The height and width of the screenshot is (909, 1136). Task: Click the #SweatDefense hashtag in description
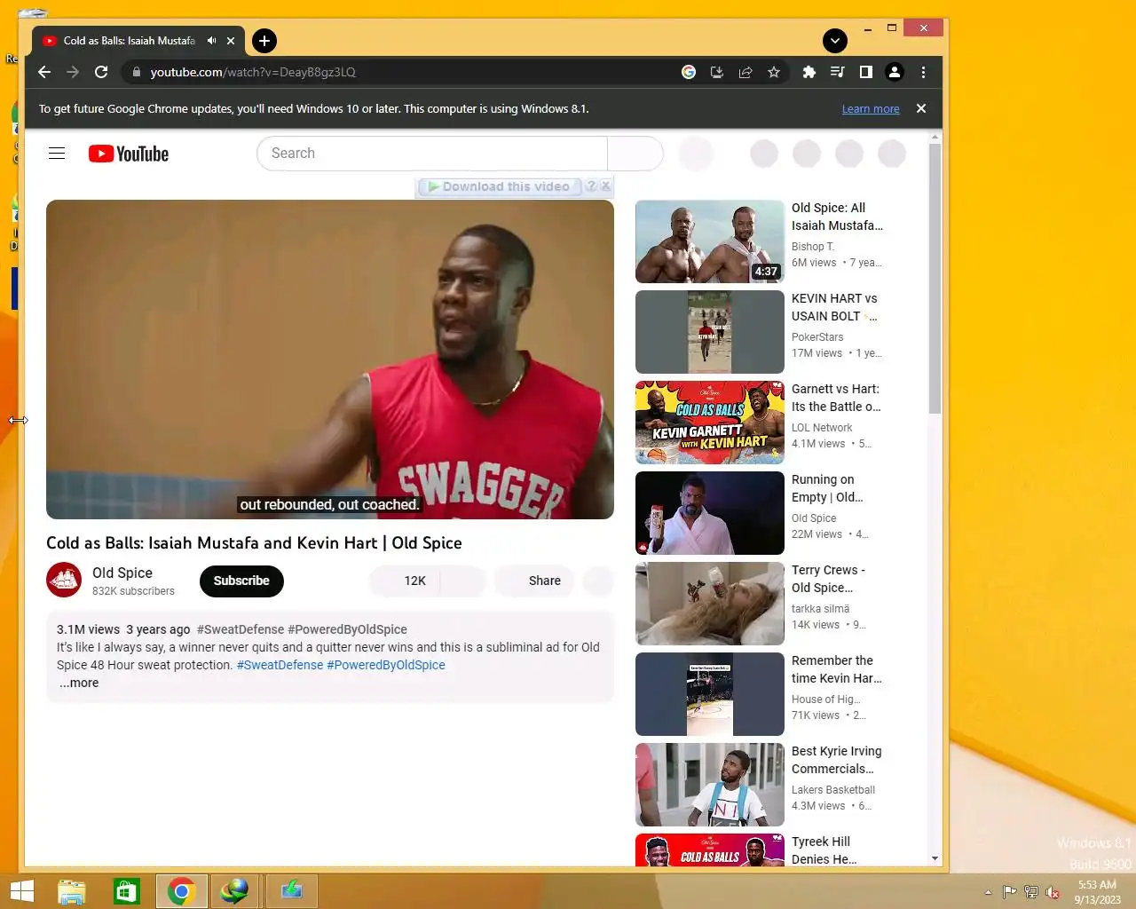(x=280, y=665)
